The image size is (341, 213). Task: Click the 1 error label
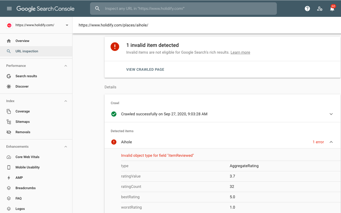click(x=318, y=142)
